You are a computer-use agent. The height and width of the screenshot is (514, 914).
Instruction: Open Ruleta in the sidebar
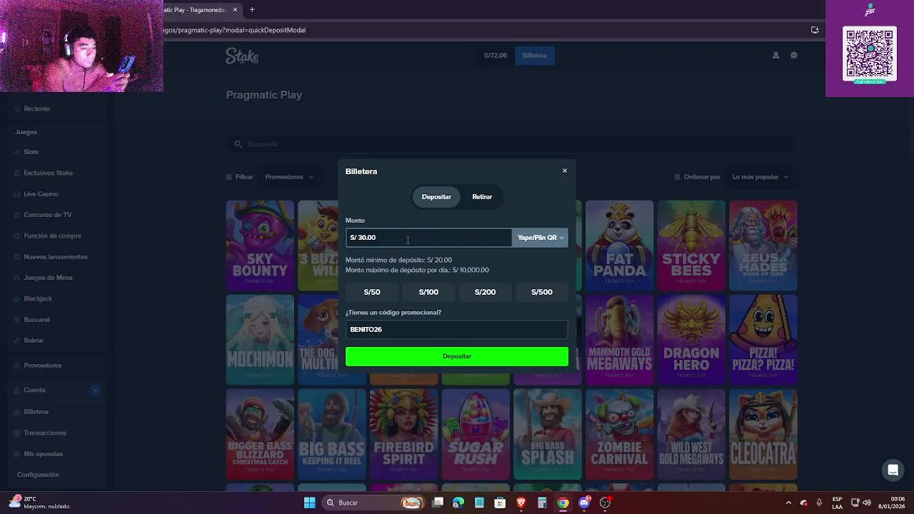coord(33,341)
